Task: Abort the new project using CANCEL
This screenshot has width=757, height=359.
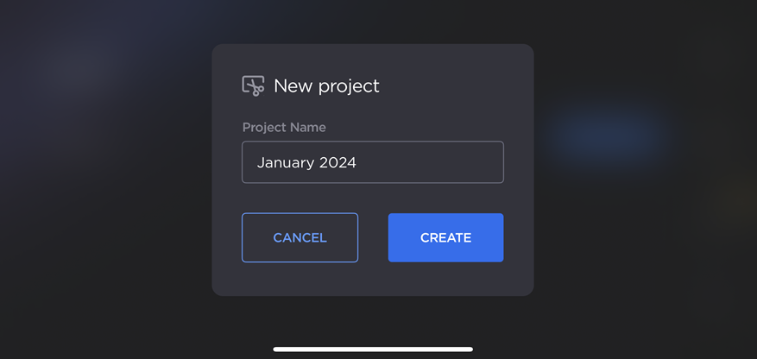Action: 300,237
